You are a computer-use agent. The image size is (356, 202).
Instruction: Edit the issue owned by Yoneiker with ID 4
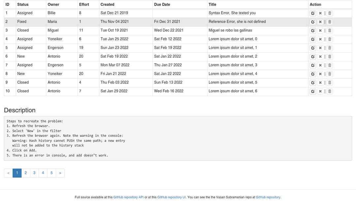(x=313, y=40)
